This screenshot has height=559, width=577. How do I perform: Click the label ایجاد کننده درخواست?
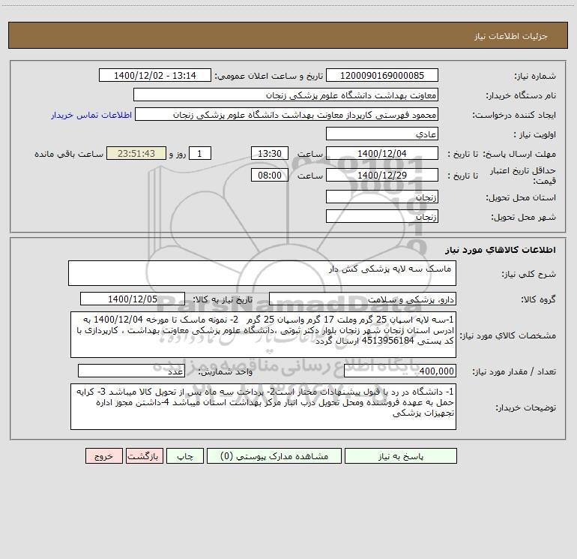(514, 116)
